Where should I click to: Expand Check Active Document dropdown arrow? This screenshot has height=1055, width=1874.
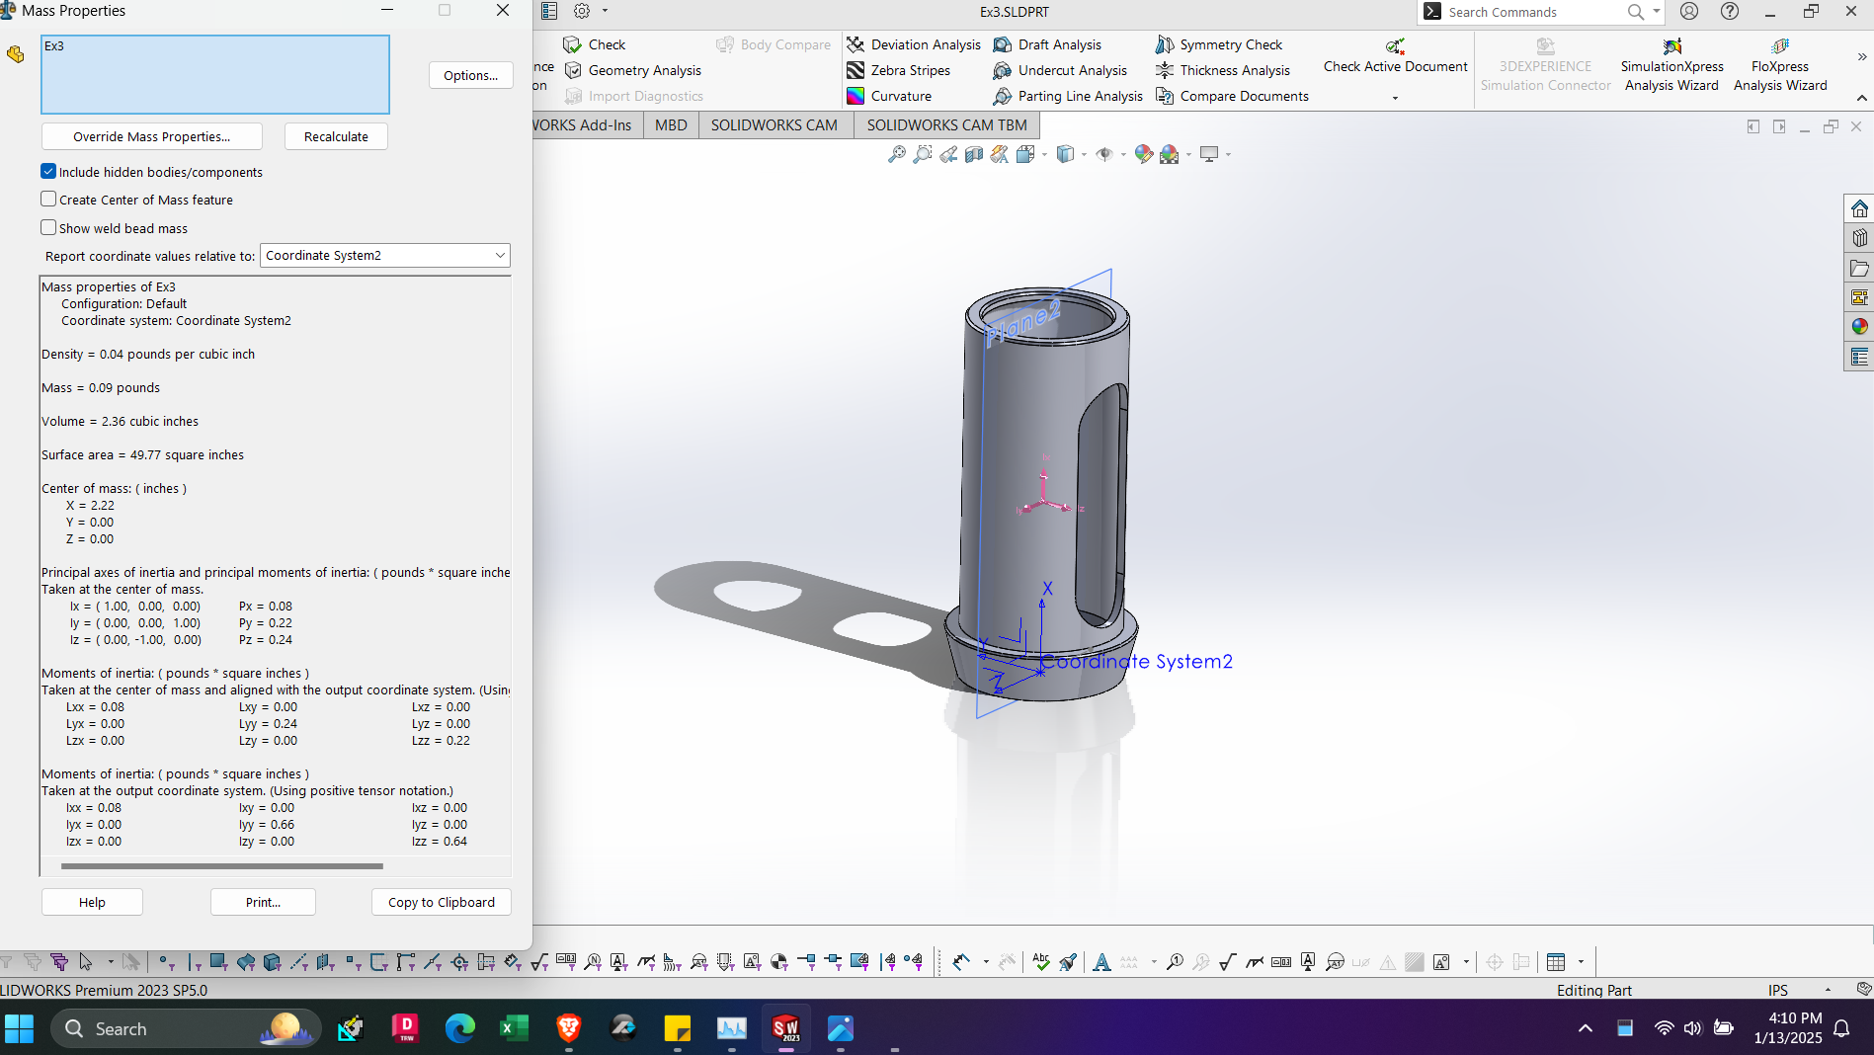[x=1395, y=98]
